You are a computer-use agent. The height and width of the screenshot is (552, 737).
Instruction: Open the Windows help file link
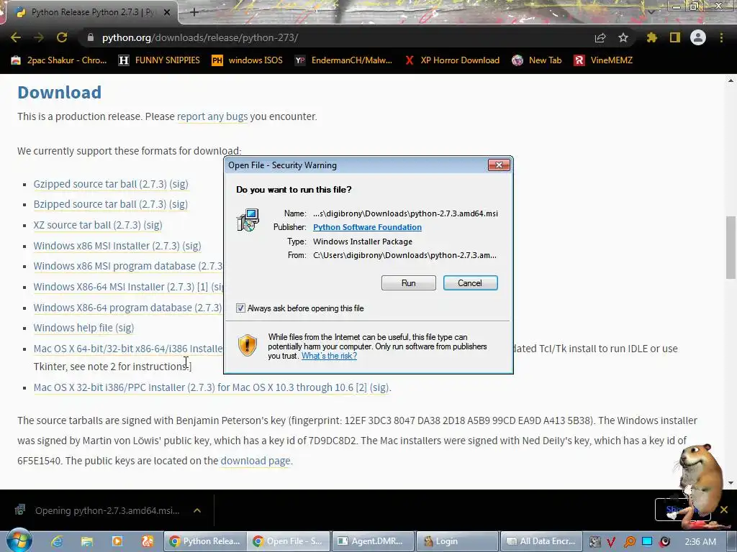tap(73, 328)
